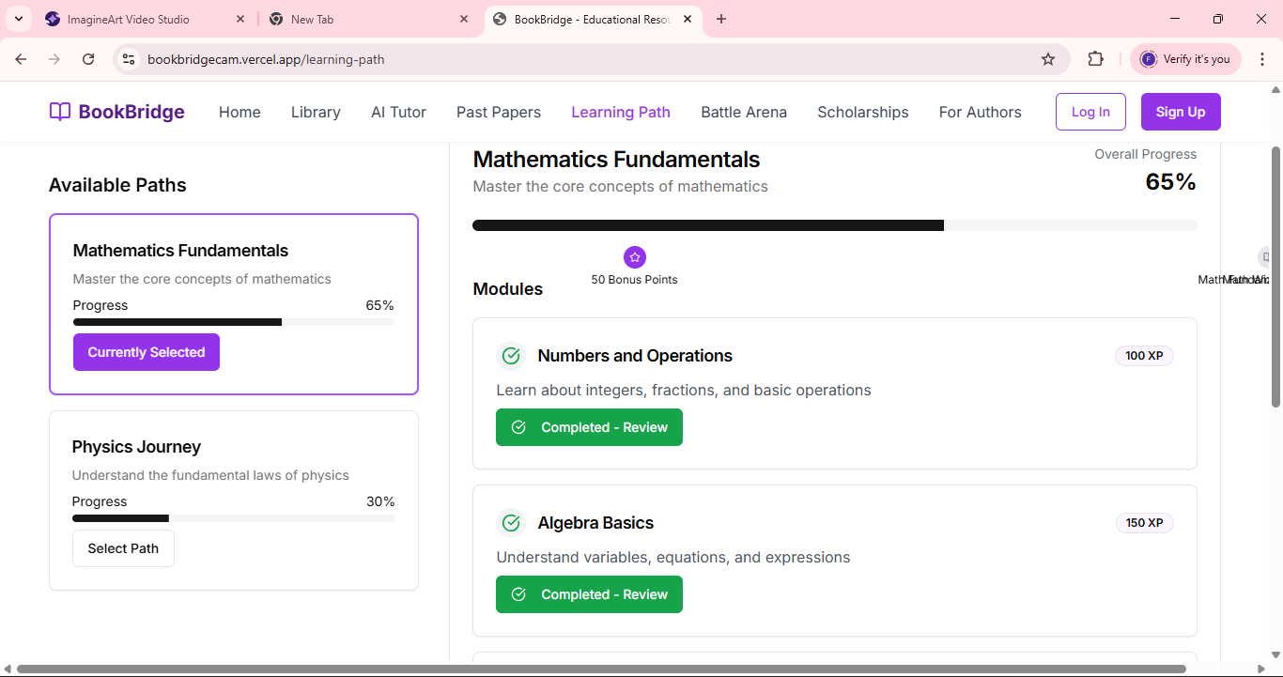The height and width of the screenshot is (677, 1283).
Task: Bookmark this page with the star icon
Action: click(1048, 59)
